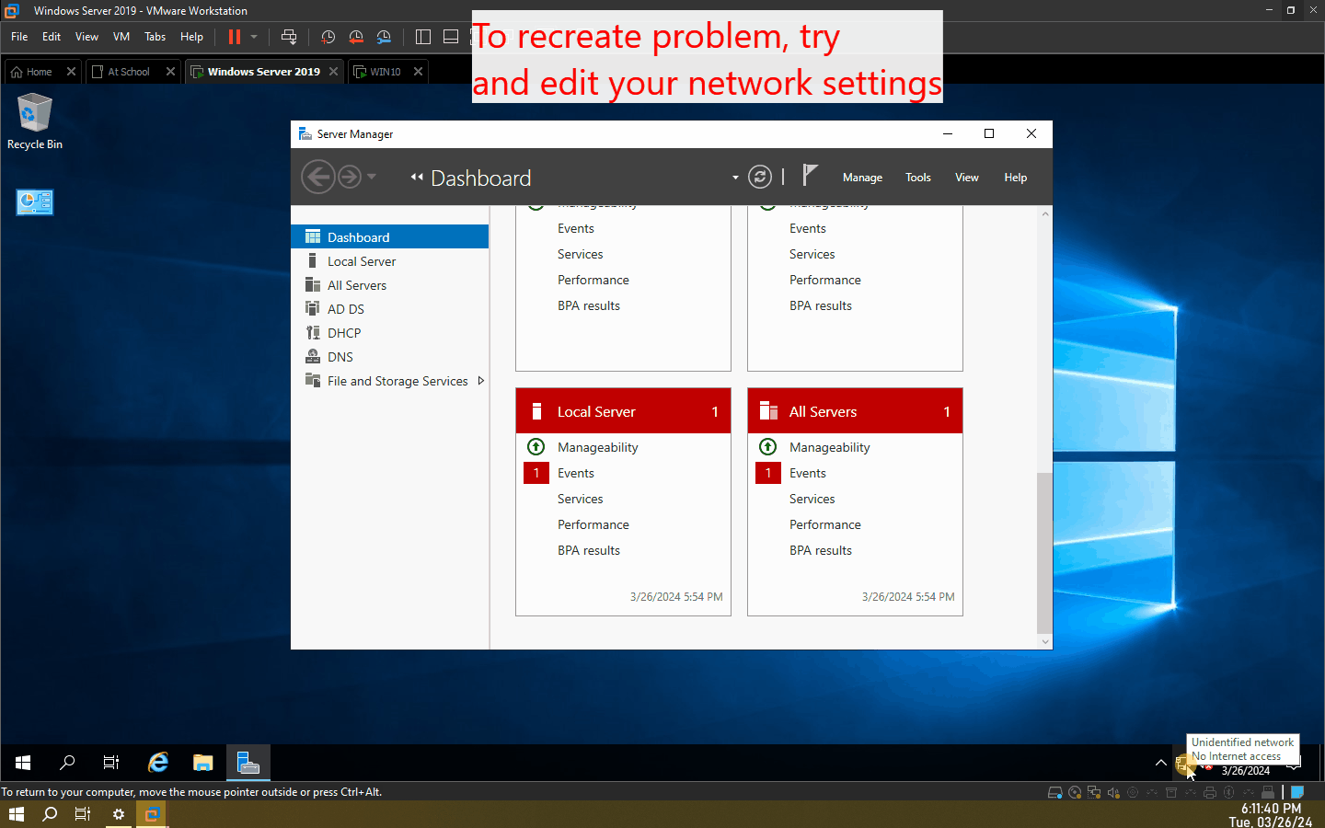Image resolution: width=1325 pixels, height=828 pixels.
Task: Open the VMware File menu
Action: pos(19,37)
